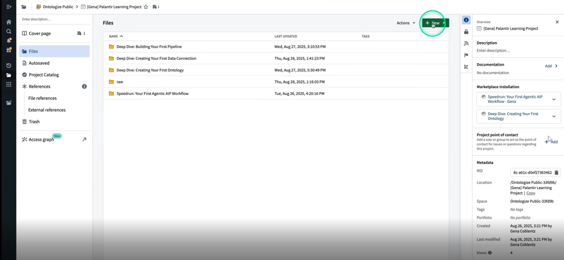Click the folder icon beside the breadcrumb
This screenshot has width=564, height=260.
23,7
